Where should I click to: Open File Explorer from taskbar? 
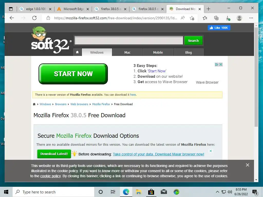[x=138, y=192]
